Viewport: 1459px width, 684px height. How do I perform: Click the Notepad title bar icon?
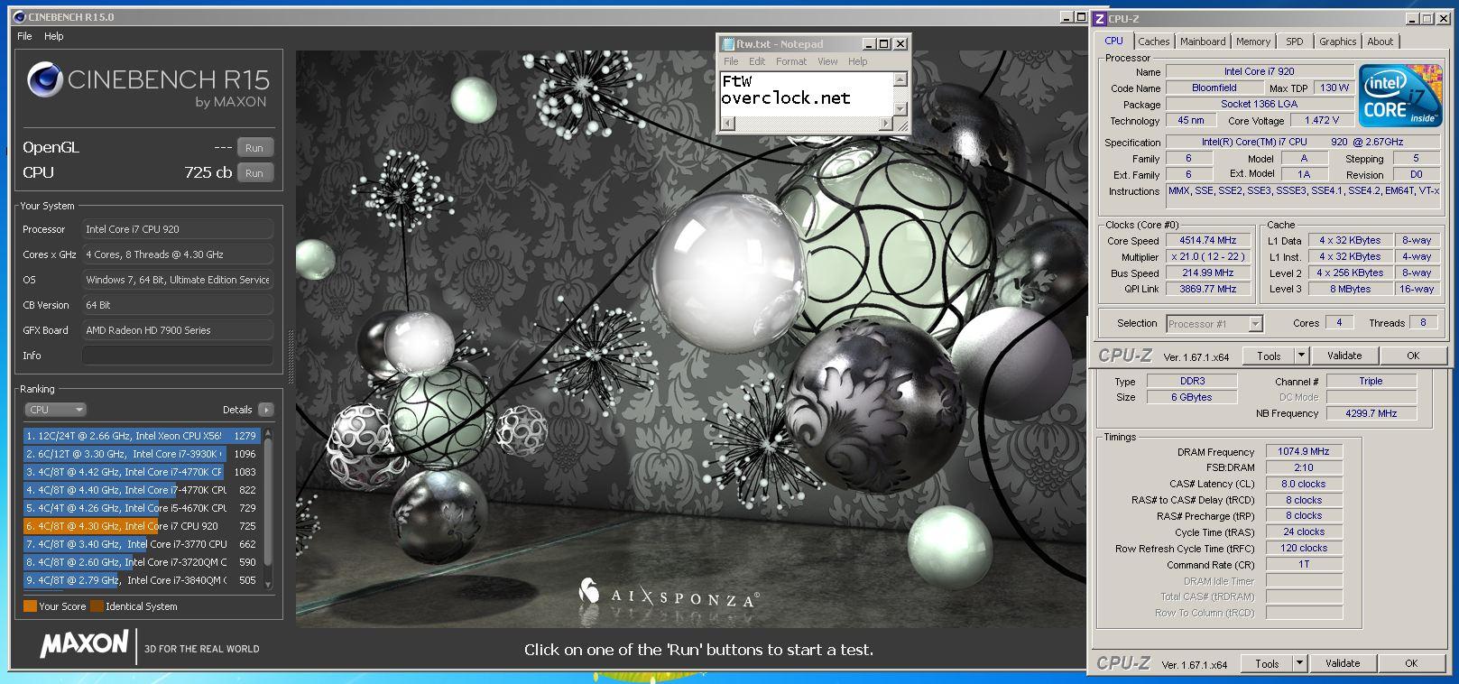point(727,44)
